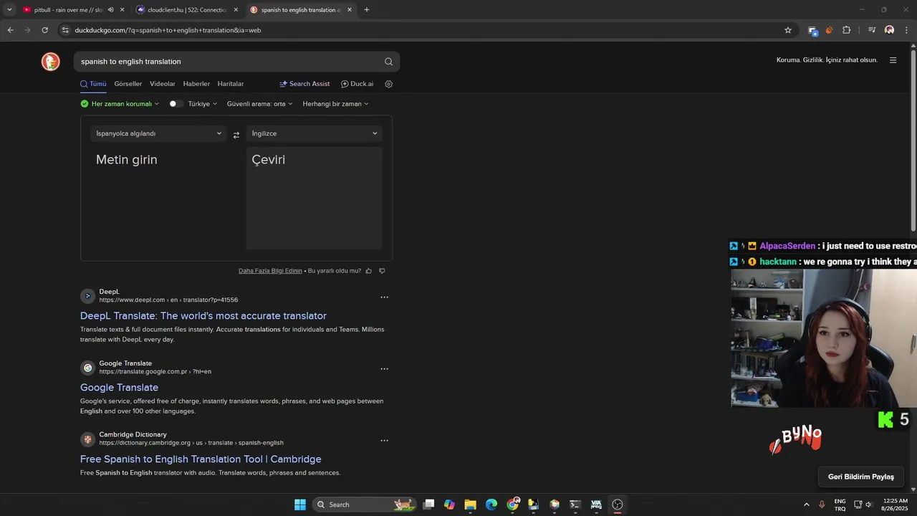Show hidden system tray icons
917x516 pixels.
(807, 505)
